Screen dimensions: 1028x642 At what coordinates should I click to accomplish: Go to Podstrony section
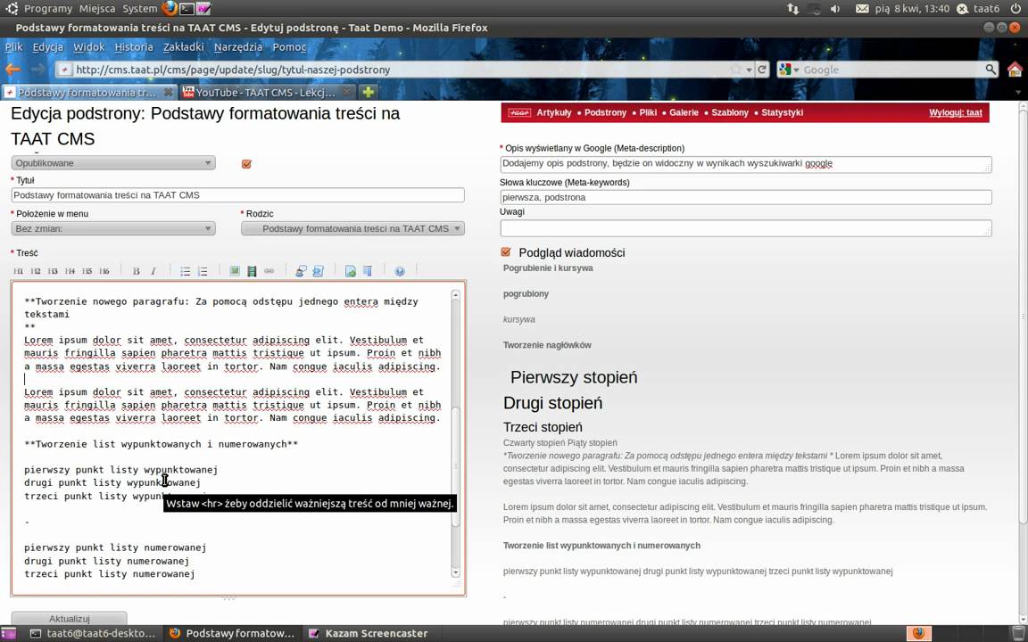click(x=605, y=112)
